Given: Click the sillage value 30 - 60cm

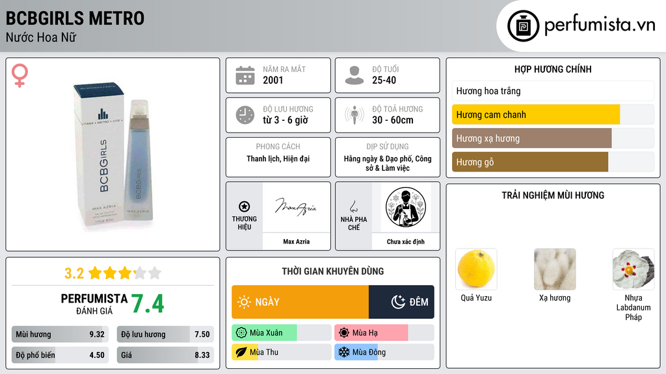Looking at the screenshot, I should pos(392,120).
